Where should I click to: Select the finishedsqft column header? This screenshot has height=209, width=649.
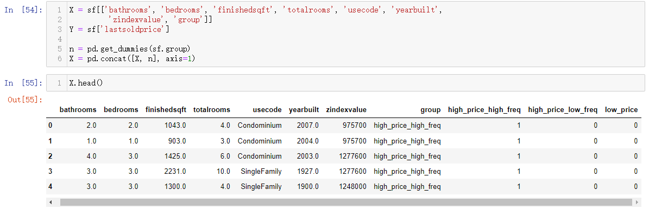[166, 110]
